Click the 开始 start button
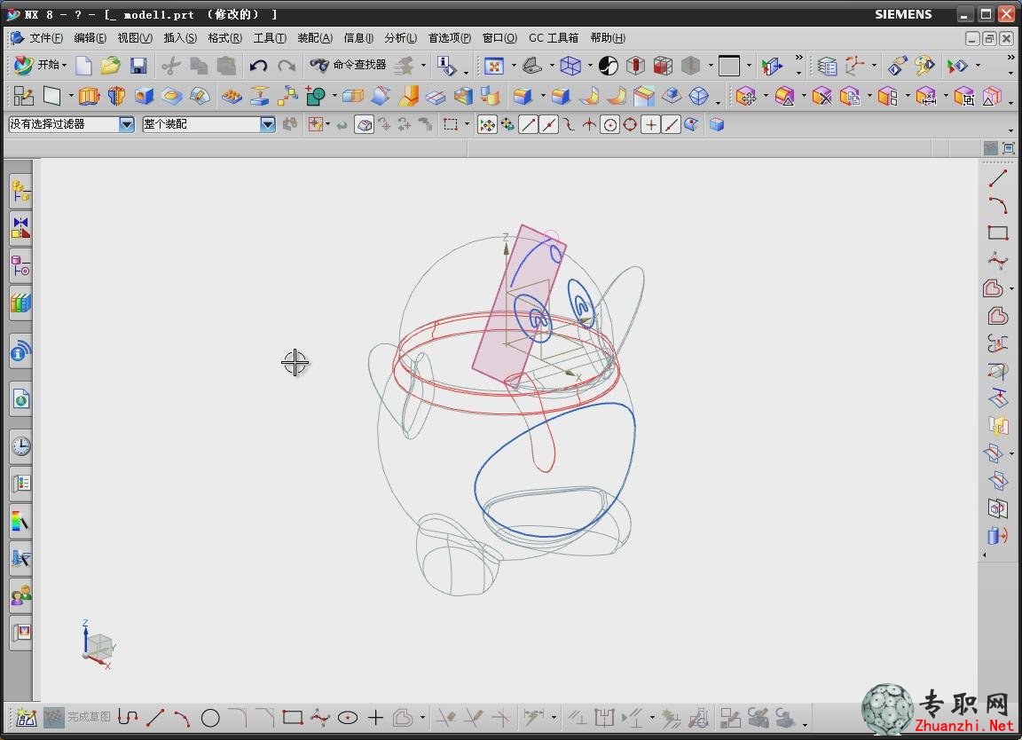This screenshot has width=1022, height=740. (x=40, y=65)
